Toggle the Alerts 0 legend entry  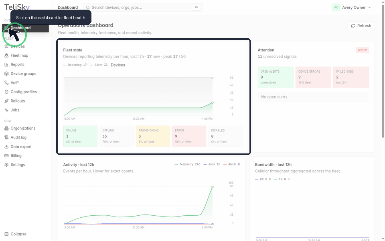pyautogui.click(x=231, y=164)
